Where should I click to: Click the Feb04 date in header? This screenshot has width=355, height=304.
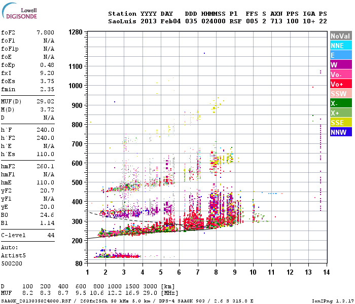click(171, 21)
